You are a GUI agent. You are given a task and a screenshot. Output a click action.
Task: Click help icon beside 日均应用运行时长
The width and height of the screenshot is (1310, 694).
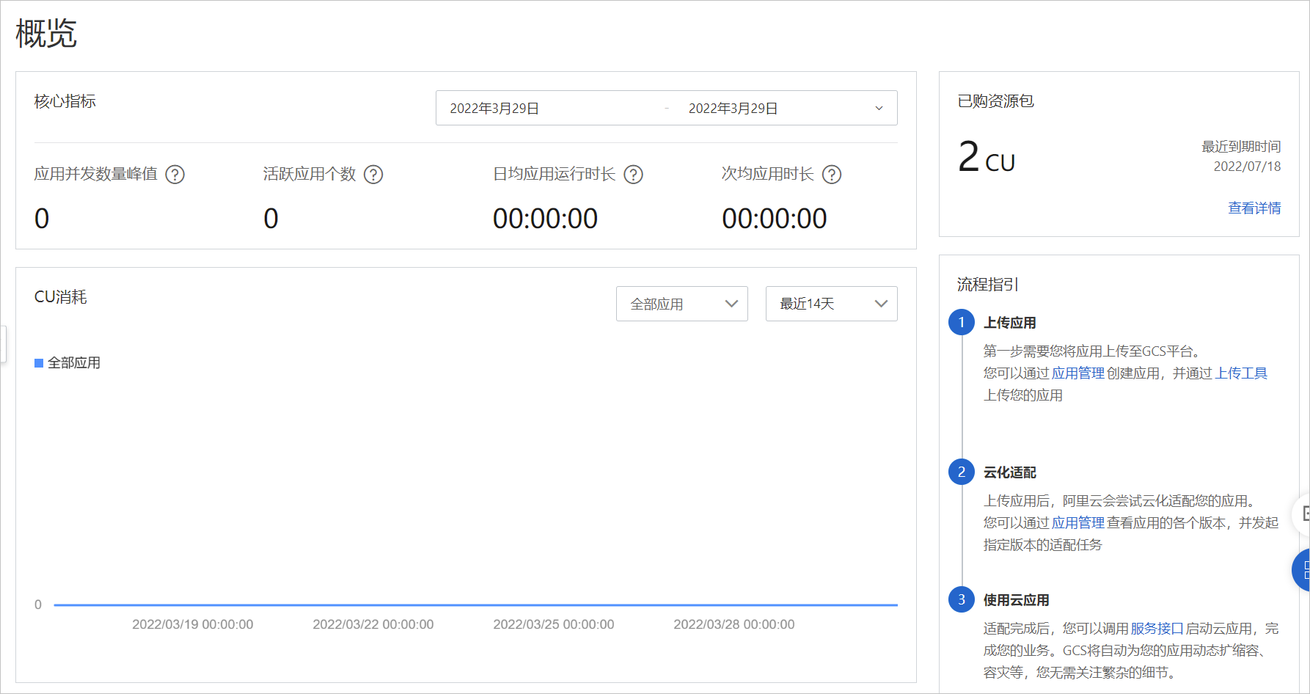click(633, 175)
